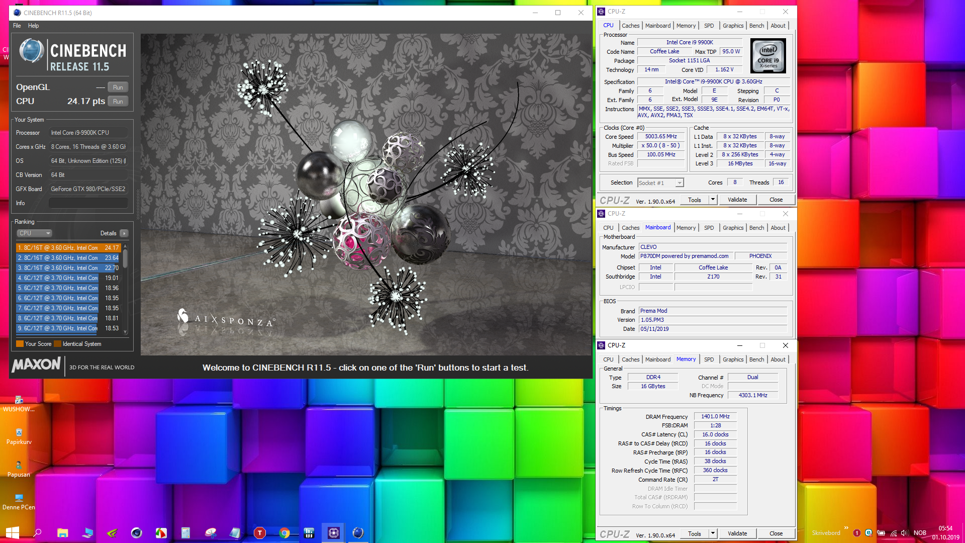Open the Cinebench Help menu
Image resolution: width=965 pixels, height=543 pixels.
33,26
